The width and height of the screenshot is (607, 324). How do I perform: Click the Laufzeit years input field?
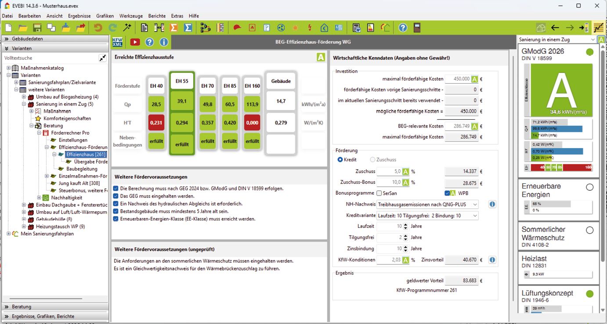tap(390, 226)
